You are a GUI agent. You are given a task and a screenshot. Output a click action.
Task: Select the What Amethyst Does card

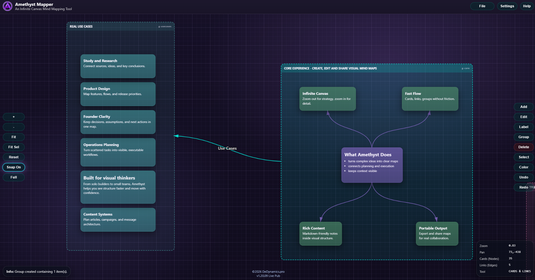tap(372, 165)
